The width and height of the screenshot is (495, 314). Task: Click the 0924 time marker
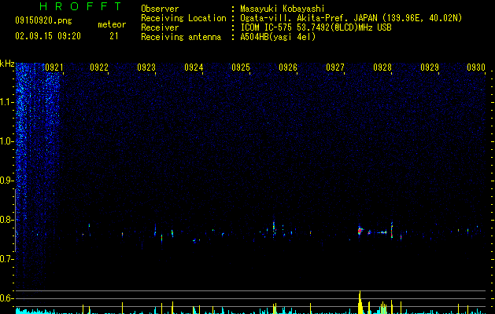tap(194, 68)
